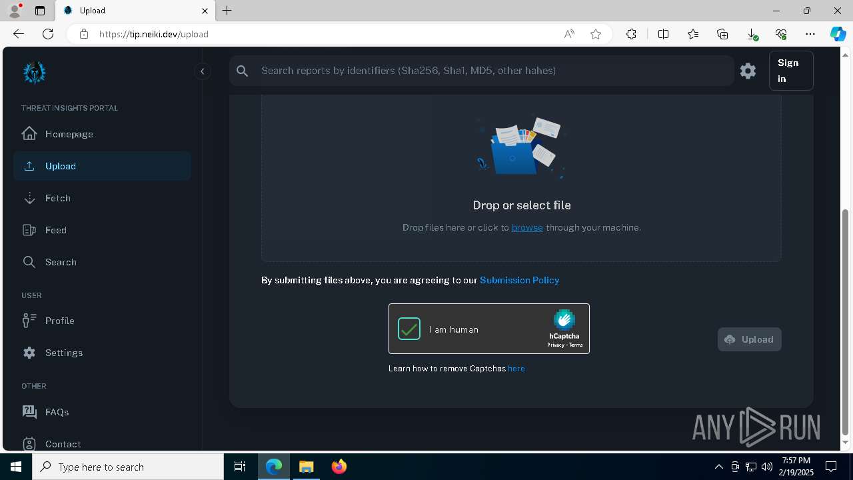Open the Copilot icon
Image resolution: width=853 pixels, height=480 pixels.
(x=838, y=34)
